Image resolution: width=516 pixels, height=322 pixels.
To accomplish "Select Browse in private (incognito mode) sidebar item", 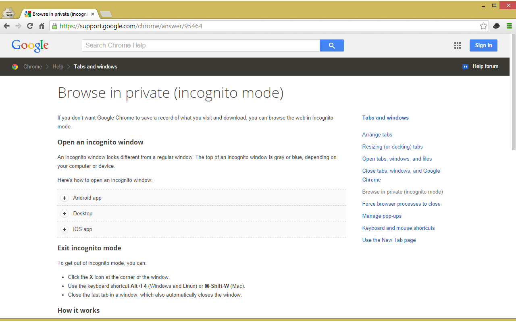I will click(x=403, y=192).
